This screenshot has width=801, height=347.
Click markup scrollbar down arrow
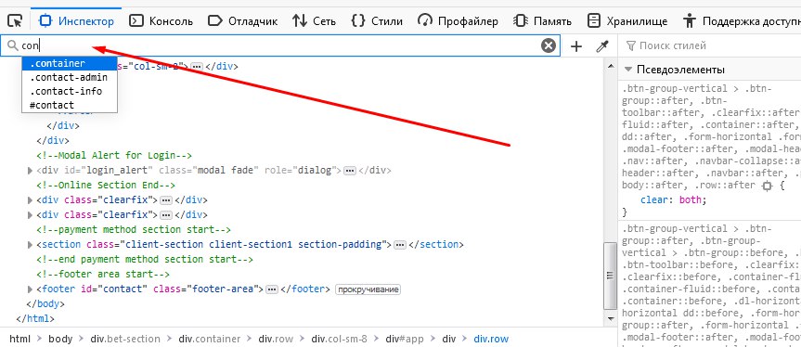click(x=610, y=318)
